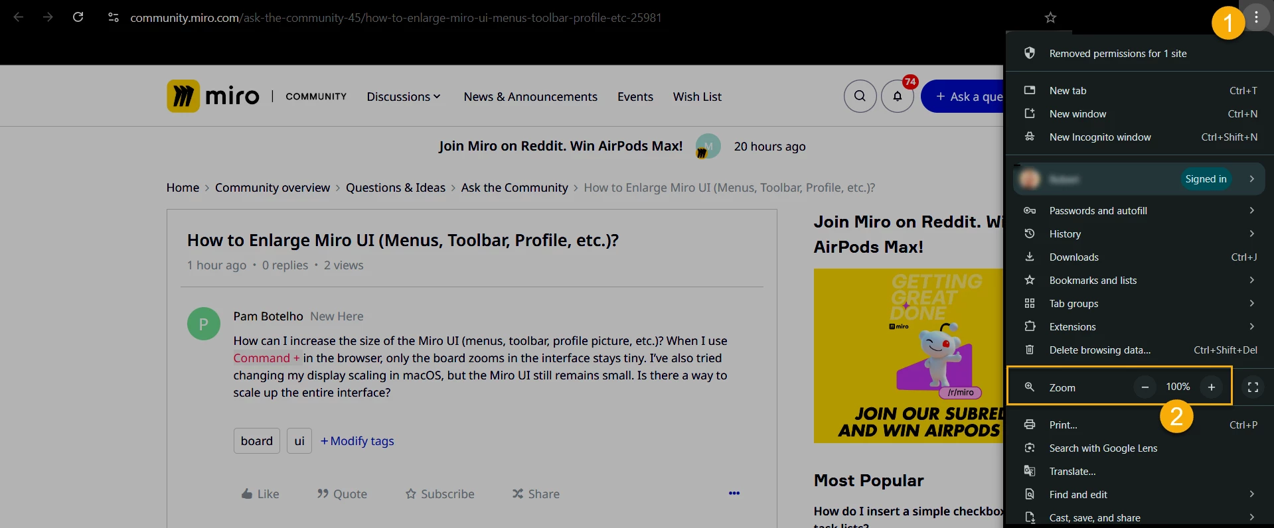Image resolution: width=1274 pixels, height=528 pixels.
Task: Quote the post
Action: [342, 494]
